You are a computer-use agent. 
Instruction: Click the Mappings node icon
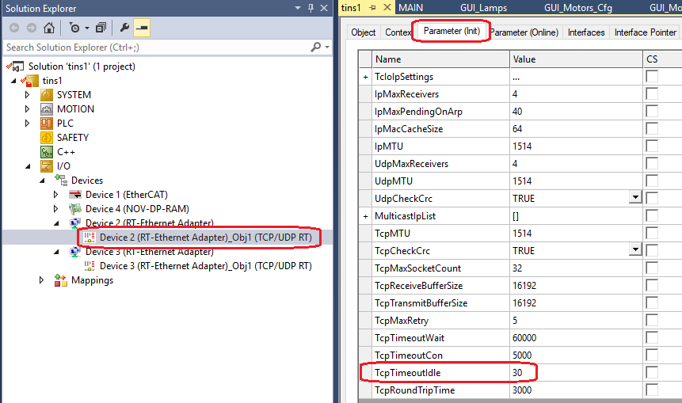61,280
